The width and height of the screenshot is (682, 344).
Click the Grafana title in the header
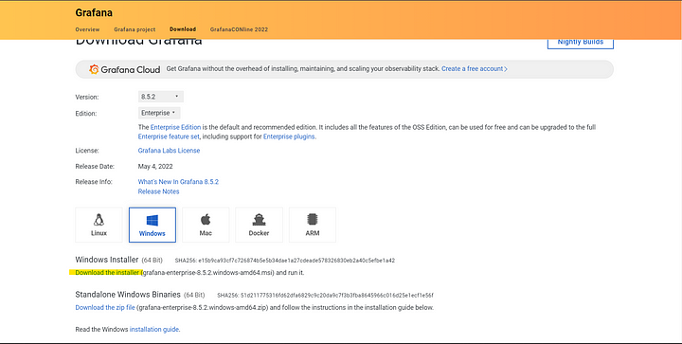[x=94, y=12]
